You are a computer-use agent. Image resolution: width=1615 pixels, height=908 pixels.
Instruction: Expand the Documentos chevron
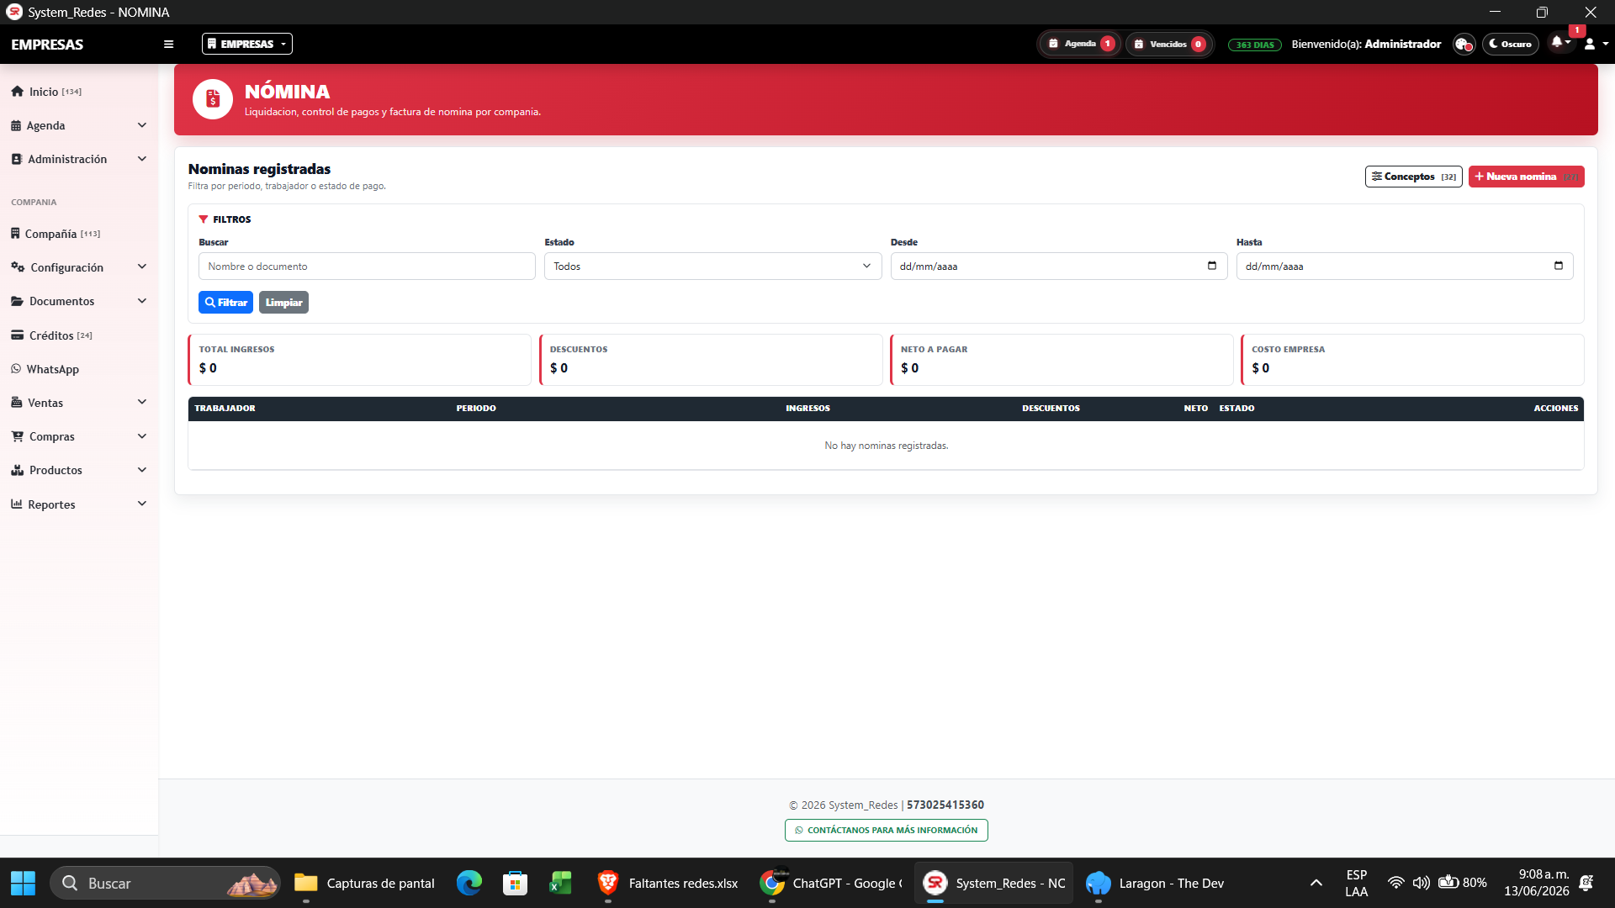point(142,301)
